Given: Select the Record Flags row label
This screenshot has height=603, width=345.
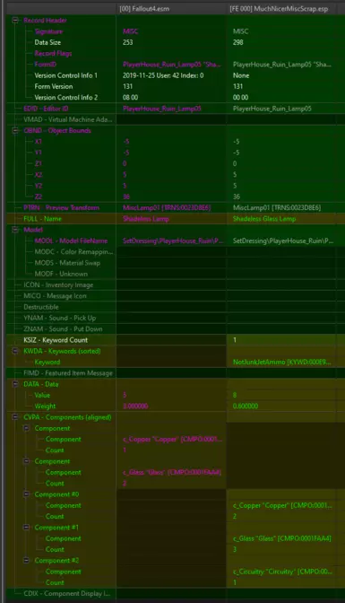Looking at the screenshot, I should tap(53, 54).
